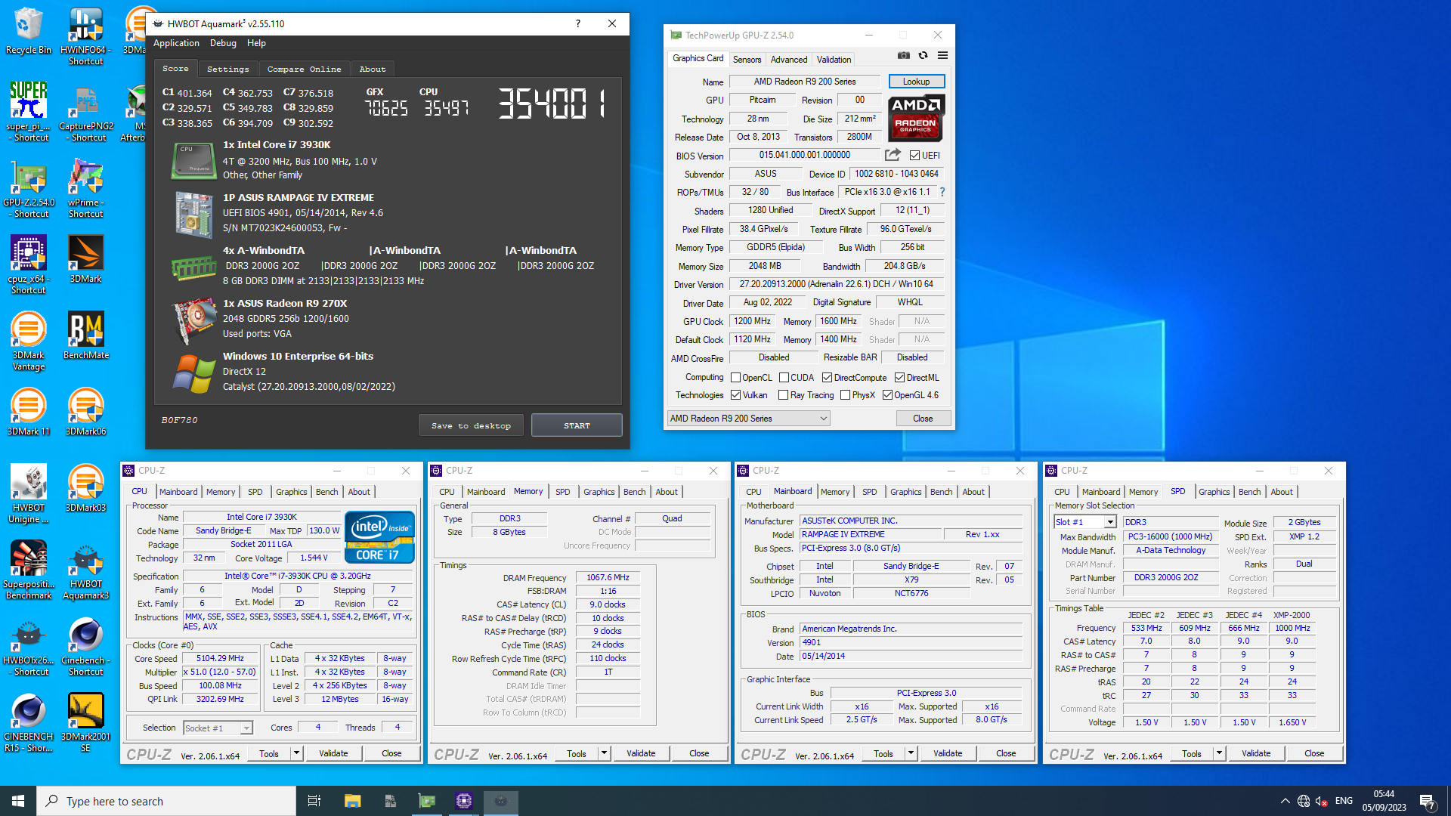Screen dimensions: 1451x816
Task: Open the super_pi shortcut icon
Action: (x=29, y=111)
